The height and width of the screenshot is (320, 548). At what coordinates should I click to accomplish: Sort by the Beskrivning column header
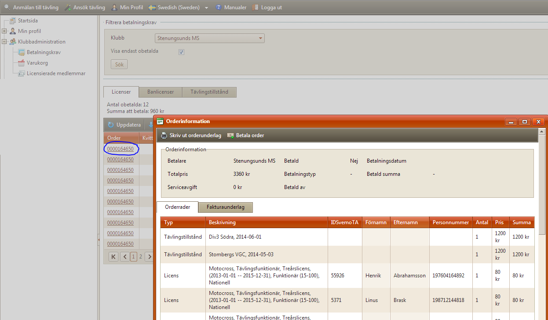(x=267, y=222)
